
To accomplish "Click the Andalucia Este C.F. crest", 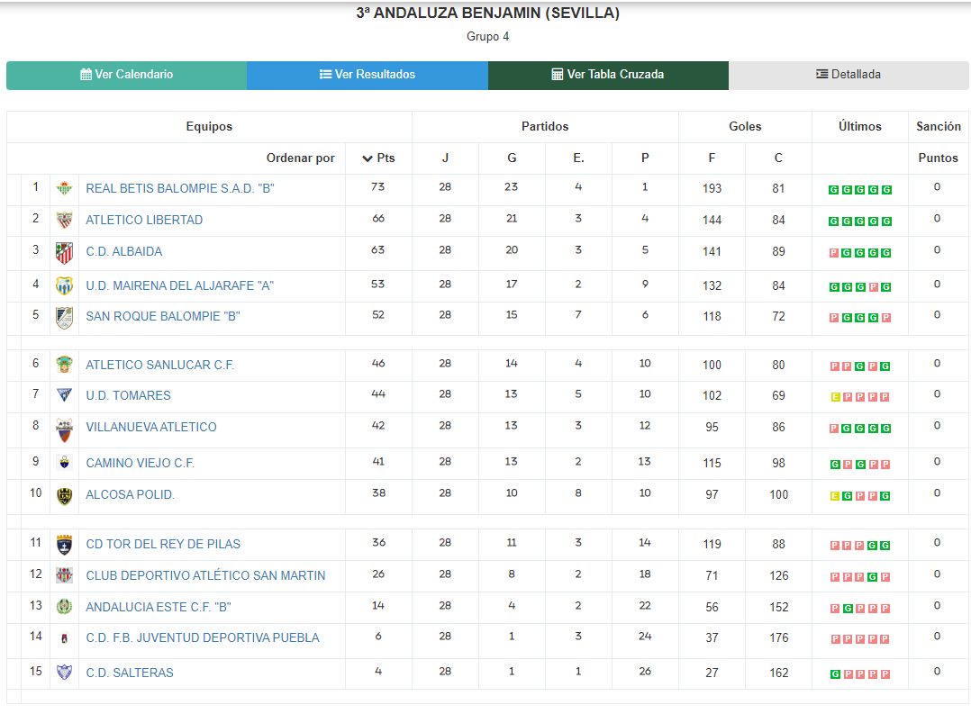I will click(65, 606).
